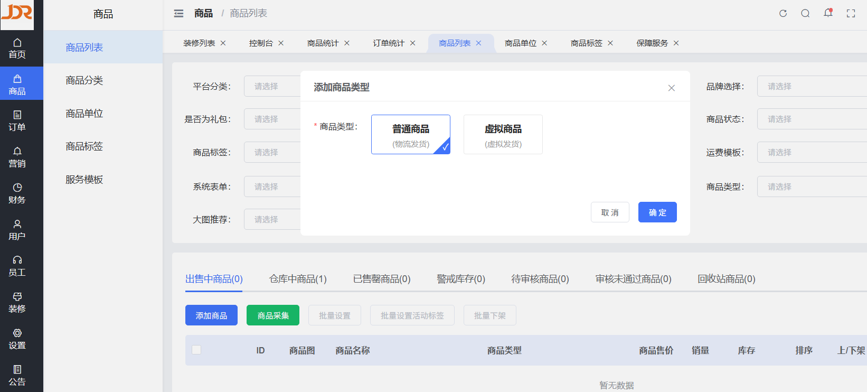Open notifications bell icon

[828, 13]
